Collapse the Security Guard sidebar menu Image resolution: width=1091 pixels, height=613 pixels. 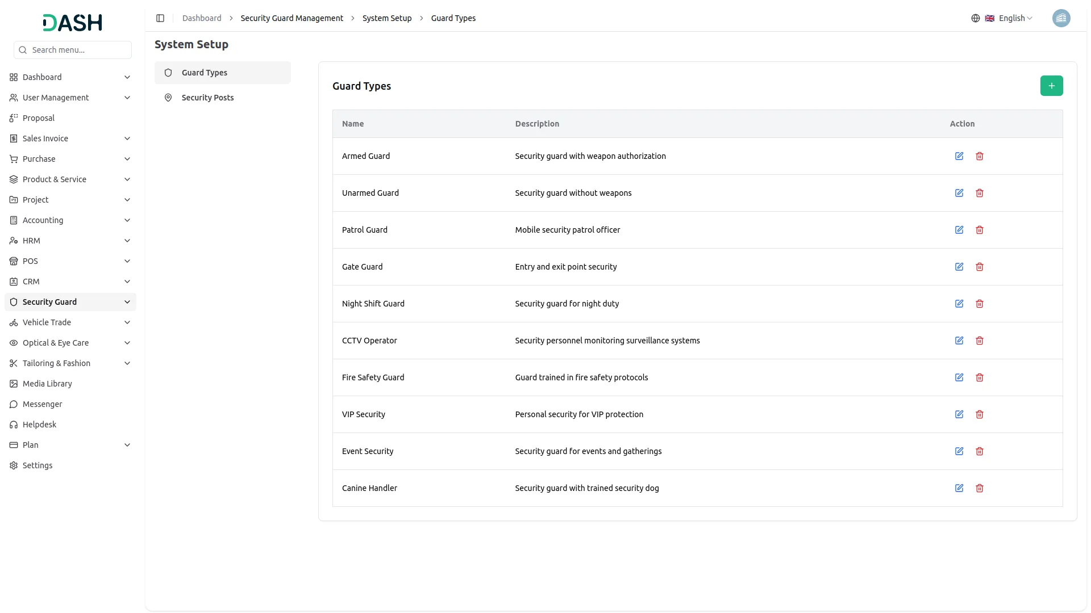[x=70, y=302]
